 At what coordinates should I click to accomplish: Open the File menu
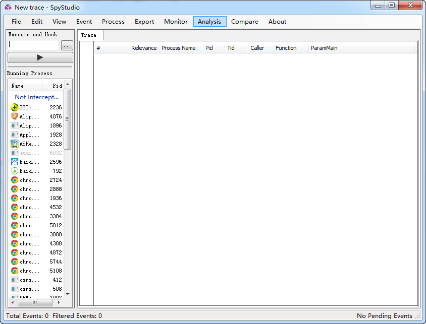click(16, 22)
